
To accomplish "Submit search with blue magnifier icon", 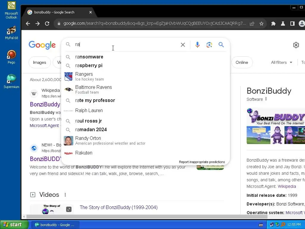I will click(221, 45).
